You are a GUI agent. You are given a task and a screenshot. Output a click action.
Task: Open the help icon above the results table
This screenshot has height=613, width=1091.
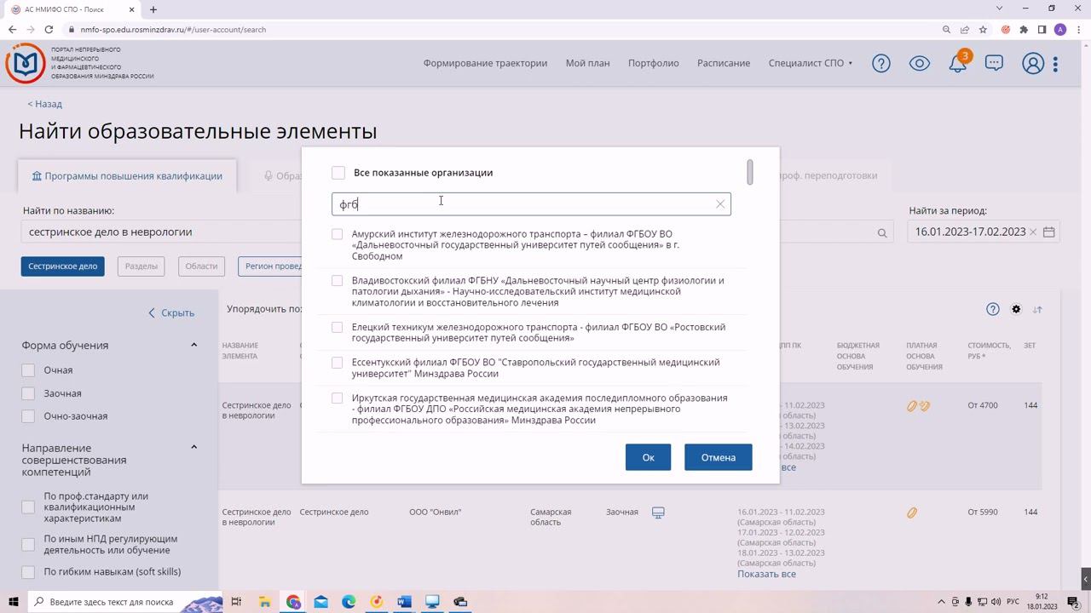(x=992, y=309)
